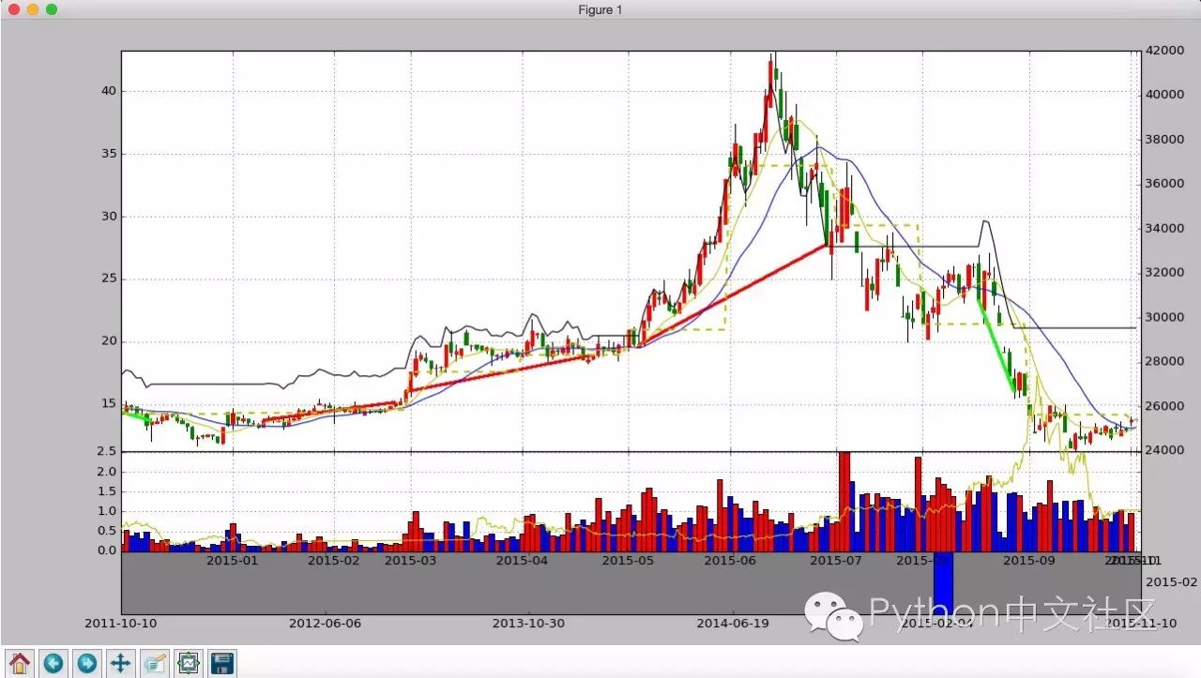Go forward to the next plot view
Viewport: 1201px width, 678px height.
coord(87,663)
